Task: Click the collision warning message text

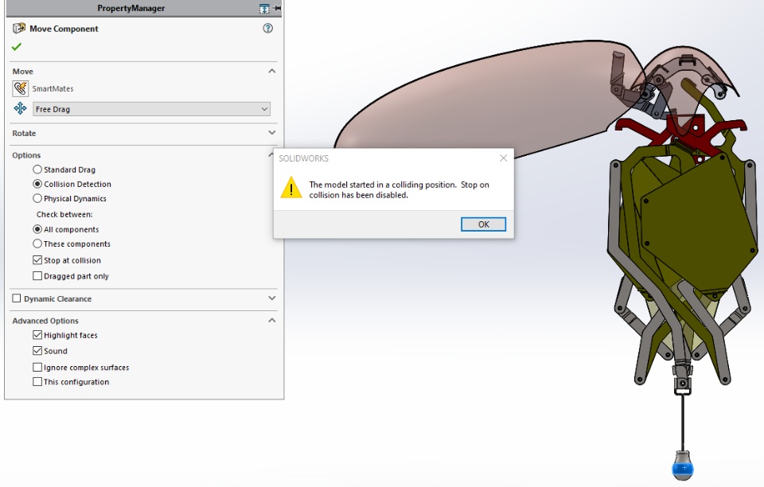Action: click(x=399, y=190)
